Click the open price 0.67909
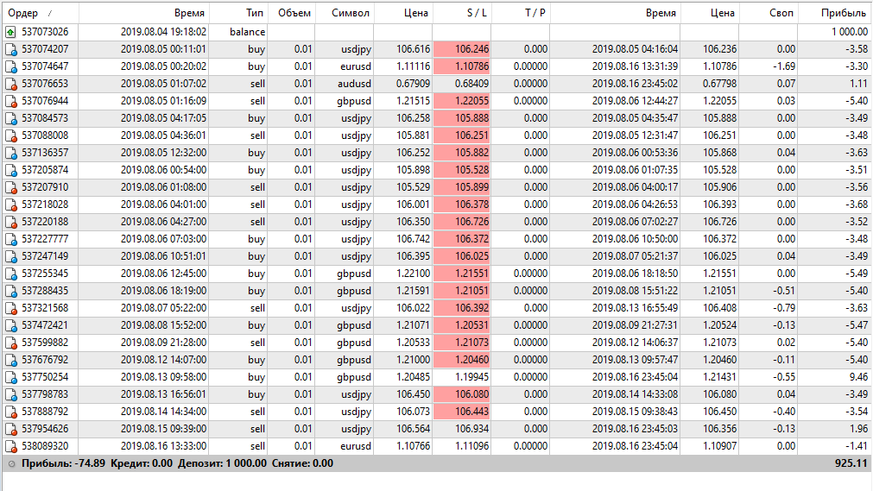The height and width of the screenshot is (491, 873). click(x=413, y=84)
